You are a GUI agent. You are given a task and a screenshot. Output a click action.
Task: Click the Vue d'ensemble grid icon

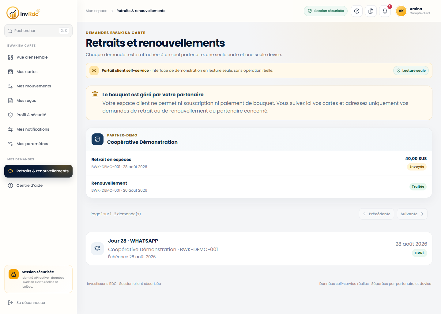[x=10, y=57]
